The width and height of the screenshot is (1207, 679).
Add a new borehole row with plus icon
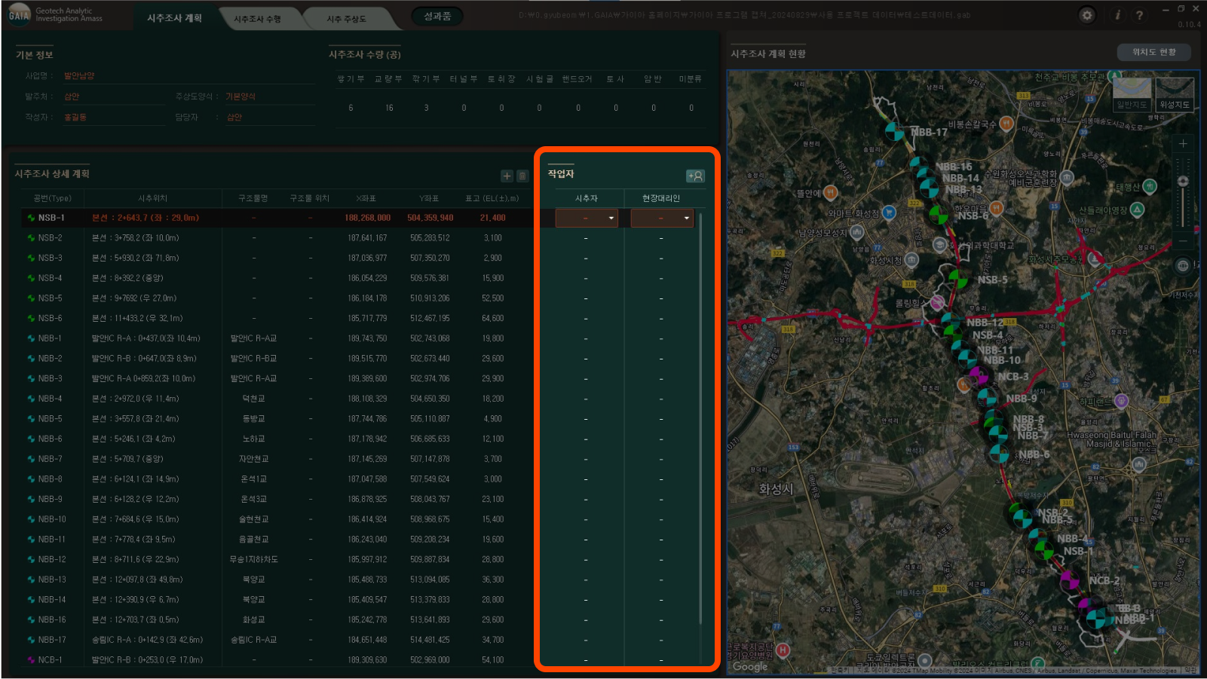(x=507, y=176)
